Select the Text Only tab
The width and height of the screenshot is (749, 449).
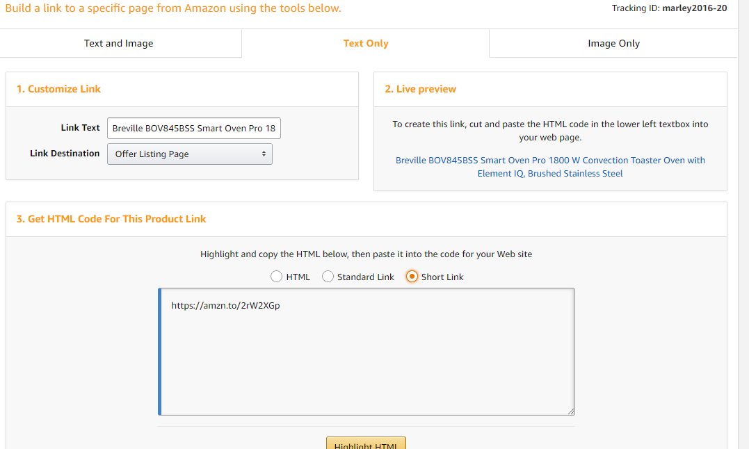tap(365, 43)
